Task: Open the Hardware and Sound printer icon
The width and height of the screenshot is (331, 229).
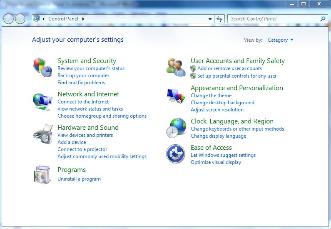Action: coord(43,134)
